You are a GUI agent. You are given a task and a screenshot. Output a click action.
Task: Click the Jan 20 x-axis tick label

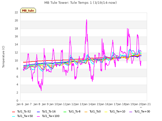click(138, 104)
